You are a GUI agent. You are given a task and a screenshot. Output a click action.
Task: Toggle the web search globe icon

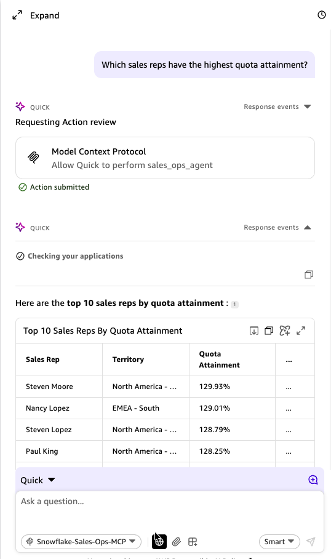[159, 542]
